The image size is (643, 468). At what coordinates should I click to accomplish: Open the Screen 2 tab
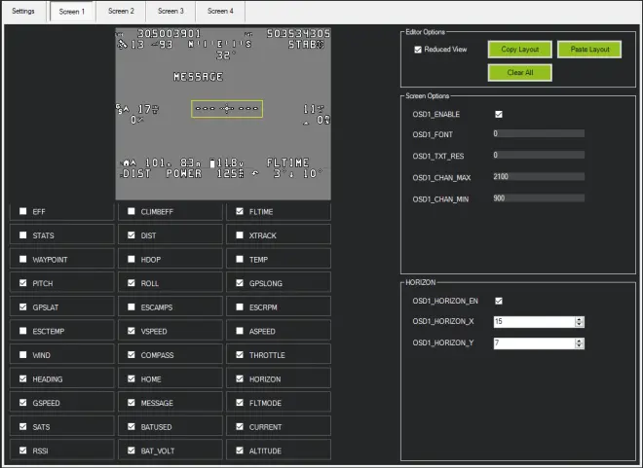(x=121, y=11)
